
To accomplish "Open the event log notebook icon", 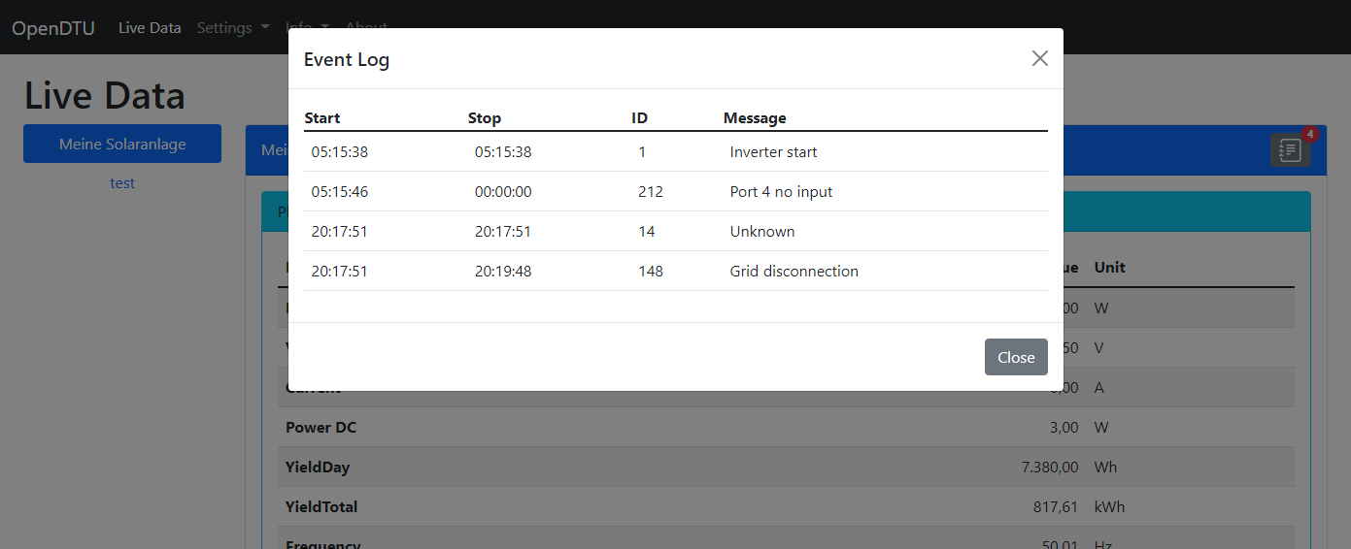I will [1289, 150].
